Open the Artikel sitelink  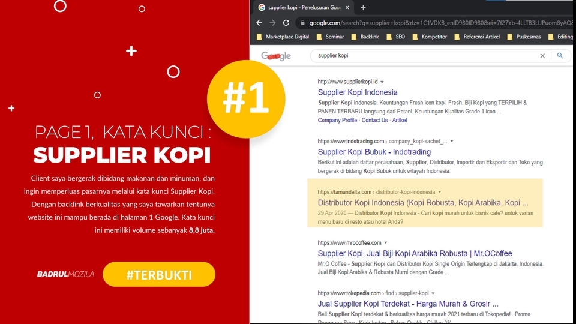coord(400,120)
